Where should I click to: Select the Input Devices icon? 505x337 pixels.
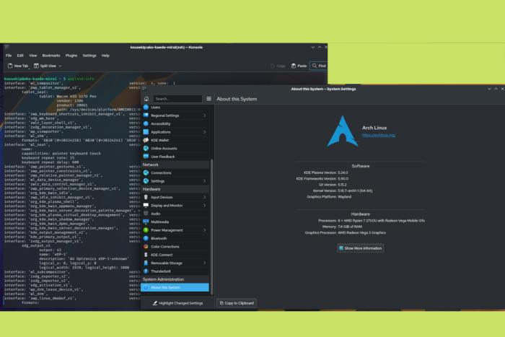146,197
